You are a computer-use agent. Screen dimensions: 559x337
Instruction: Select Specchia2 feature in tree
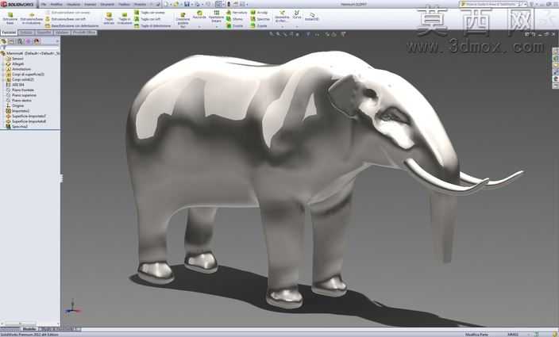[x=20, y=126]
